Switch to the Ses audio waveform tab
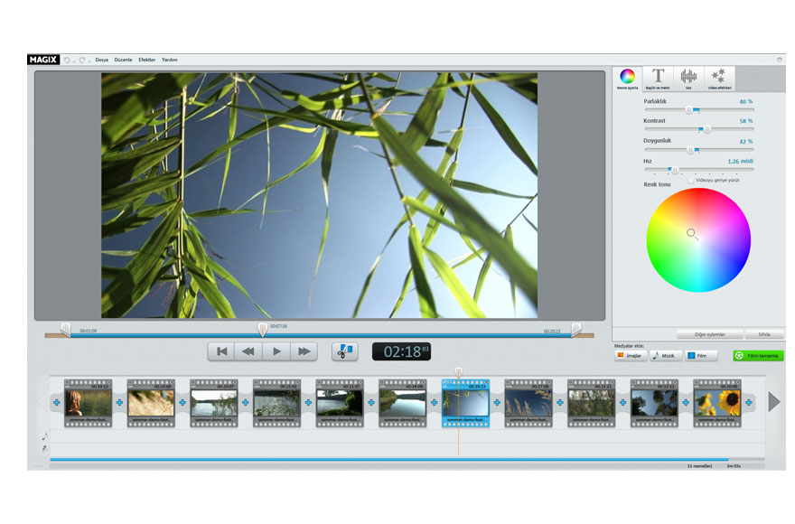 click(688, 79)
